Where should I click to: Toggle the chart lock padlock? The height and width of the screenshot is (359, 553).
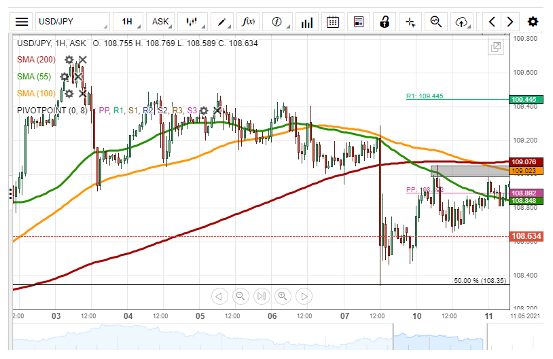click(x=385, y=22)
